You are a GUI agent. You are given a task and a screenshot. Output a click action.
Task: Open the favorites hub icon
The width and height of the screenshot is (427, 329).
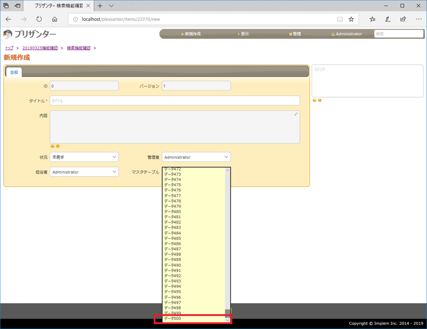pyautogui.click(x=373, y=19)
